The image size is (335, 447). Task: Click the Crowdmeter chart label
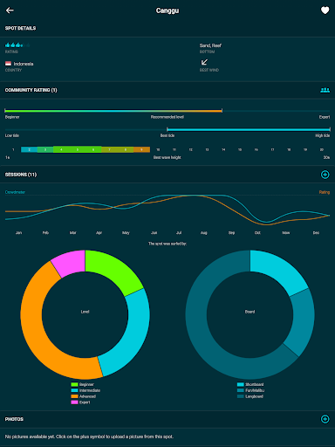coord(15,192)
